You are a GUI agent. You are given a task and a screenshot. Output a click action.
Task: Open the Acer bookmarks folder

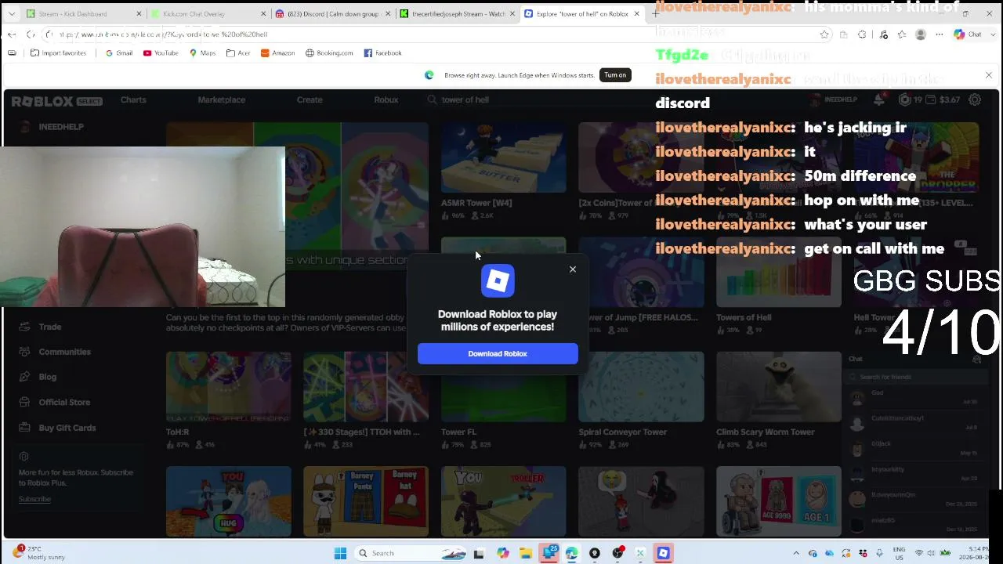(x=238, y=53)
